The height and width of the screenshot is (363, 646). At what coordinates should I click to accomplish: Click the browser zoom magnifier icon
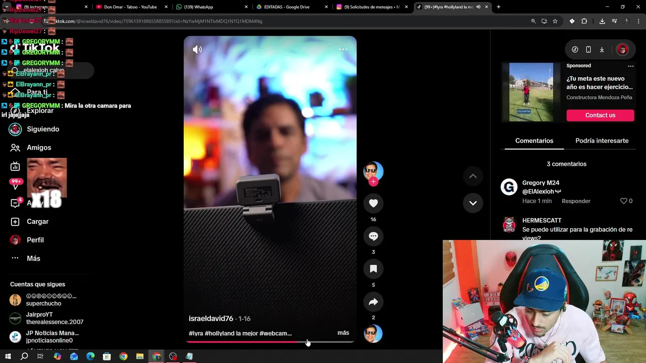pyautogui.click(x=533, y=21)
